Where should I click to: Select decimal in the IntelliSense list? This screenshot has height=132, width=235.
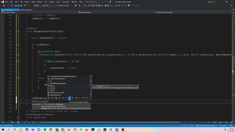pos(68,88)
